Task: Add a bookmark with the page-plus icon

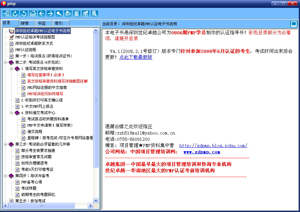Action: tap(76, 14)
